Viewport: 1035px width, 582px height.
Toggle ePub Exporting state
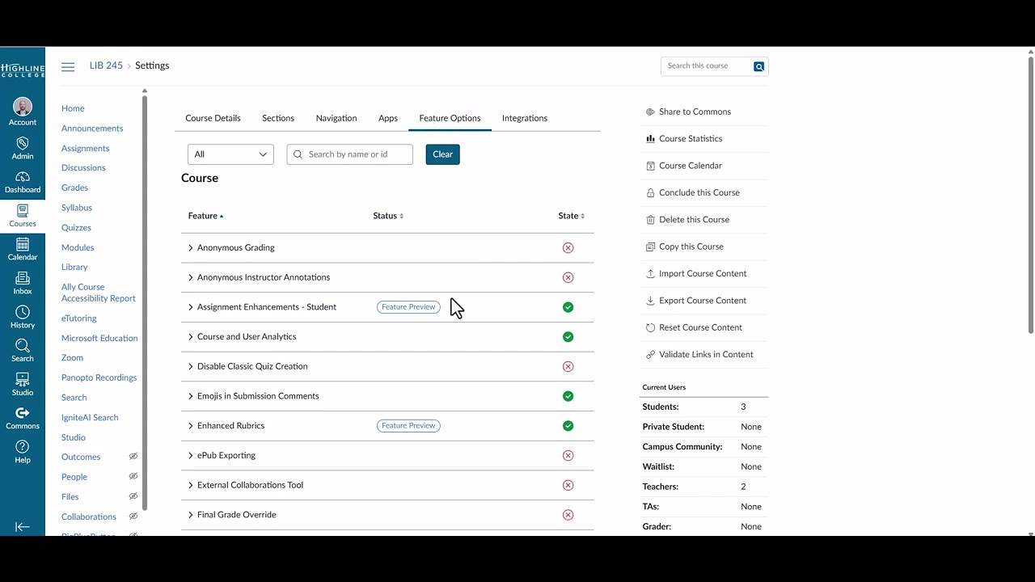[568, 455]
